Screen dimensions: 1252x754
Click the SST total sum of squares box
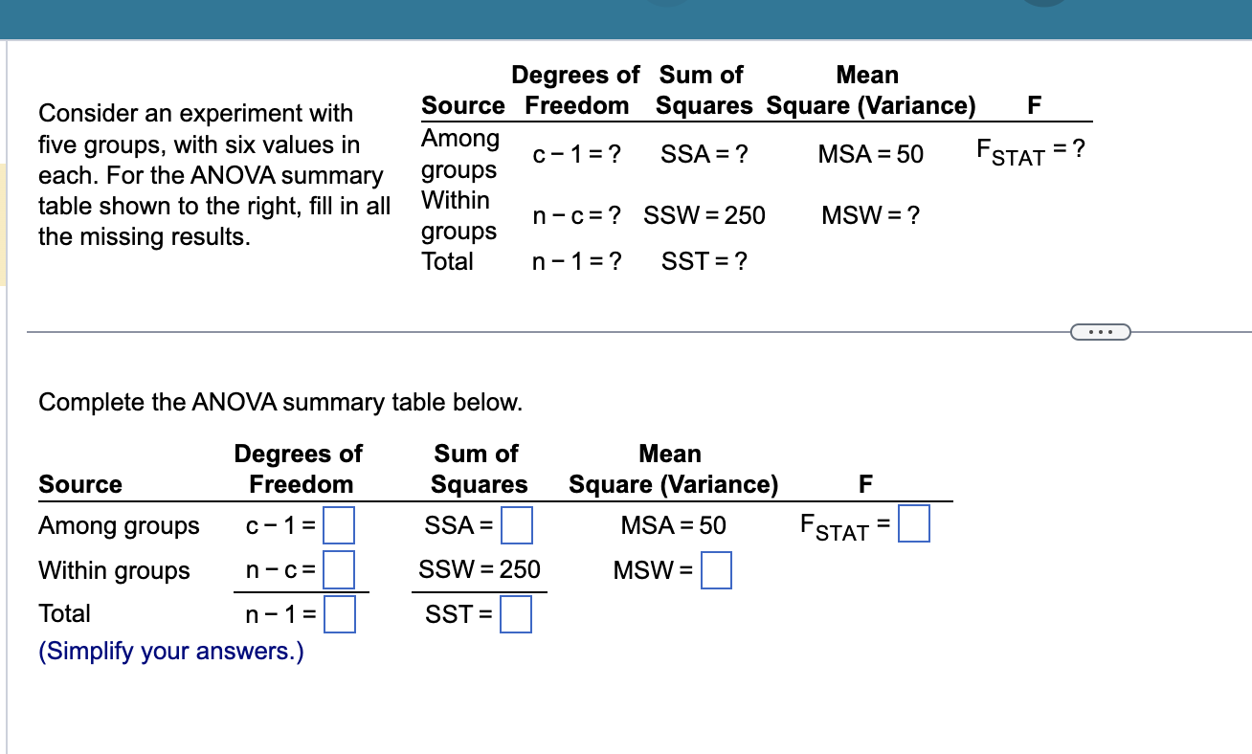[x=515, y=614]
